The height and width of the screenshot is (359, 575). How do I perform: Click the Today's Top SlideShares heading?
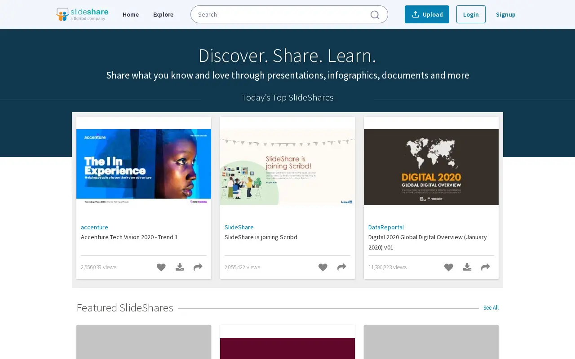[x=287, y=97]
